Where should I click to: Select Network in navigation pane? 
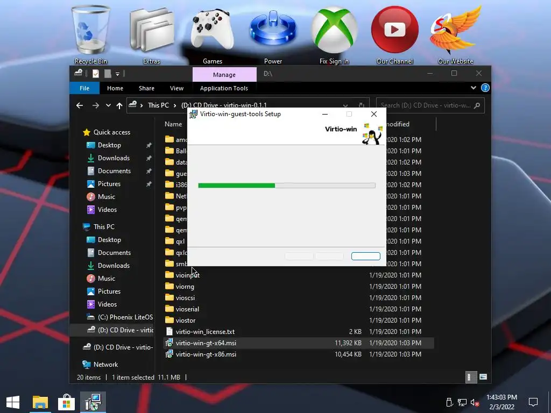tap(106, 365)
